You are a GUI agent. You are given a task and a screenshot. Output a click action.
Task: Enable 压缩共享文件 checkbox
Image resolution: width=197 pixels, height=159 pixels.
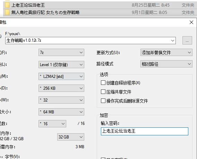103,92
